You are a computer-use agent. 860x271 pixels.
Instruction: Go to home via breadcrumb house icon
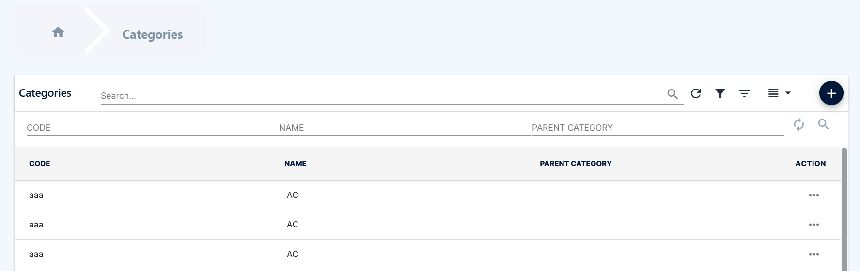[x=58, y=32]
